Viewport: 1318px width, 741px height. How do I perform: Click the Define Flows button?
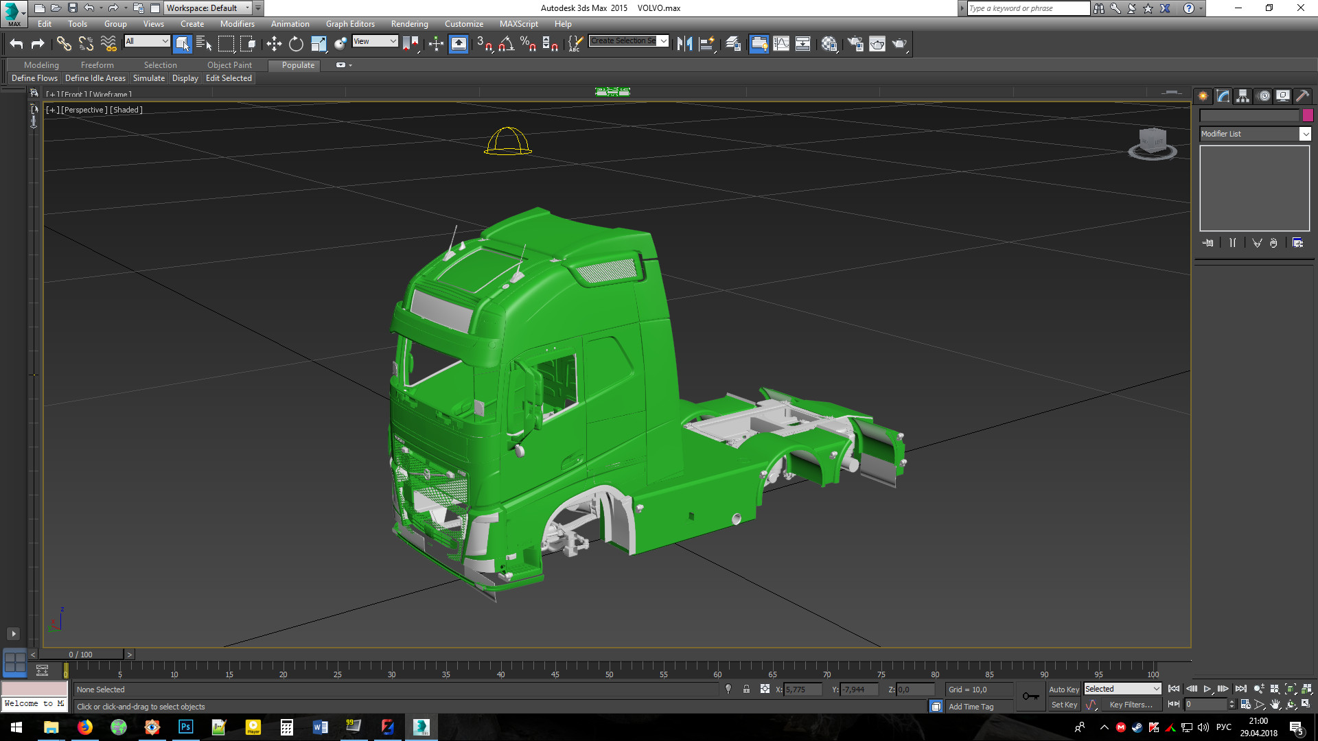pos(34,78)
